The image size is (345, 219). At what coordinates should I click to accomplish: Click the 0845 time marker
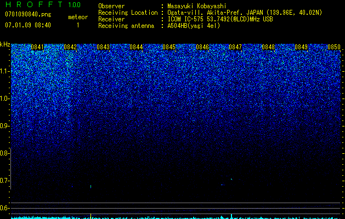pos(169,47)
